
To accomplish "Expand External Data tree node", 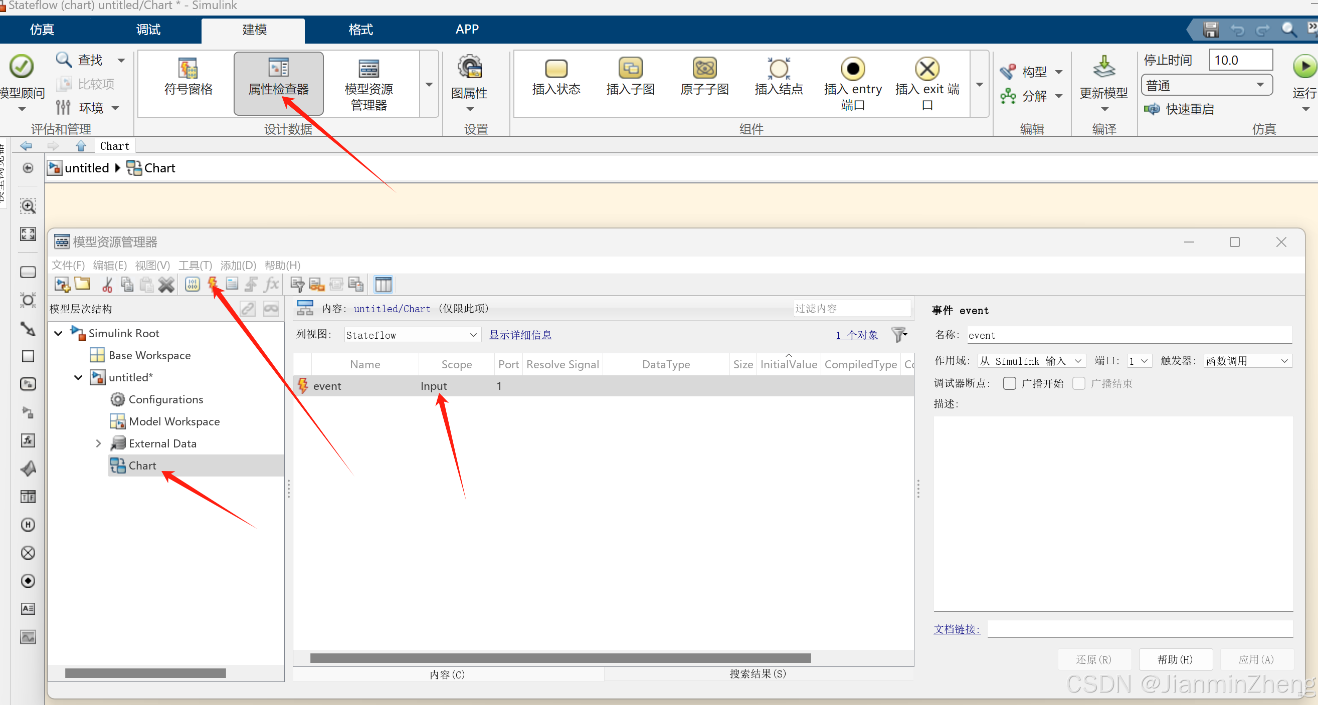I will (98, 443).
